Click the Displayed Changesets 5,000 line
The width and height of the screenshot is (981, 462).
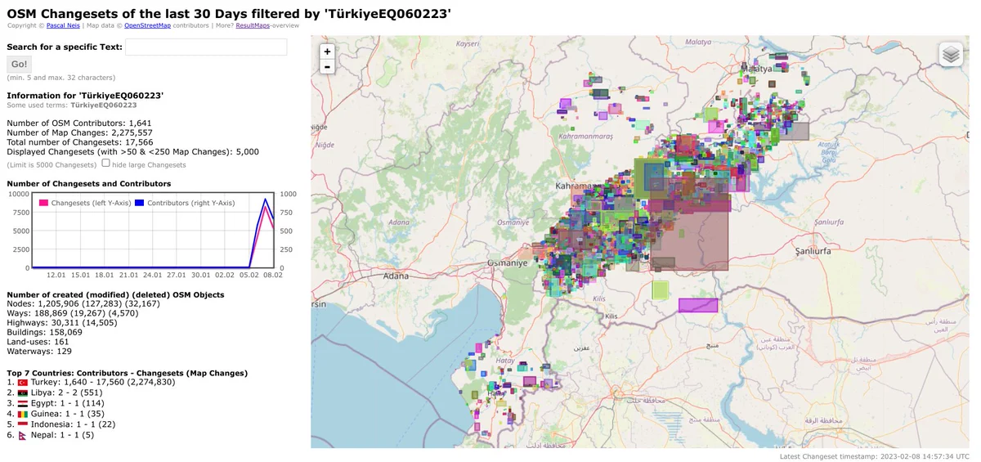[133, 152]
